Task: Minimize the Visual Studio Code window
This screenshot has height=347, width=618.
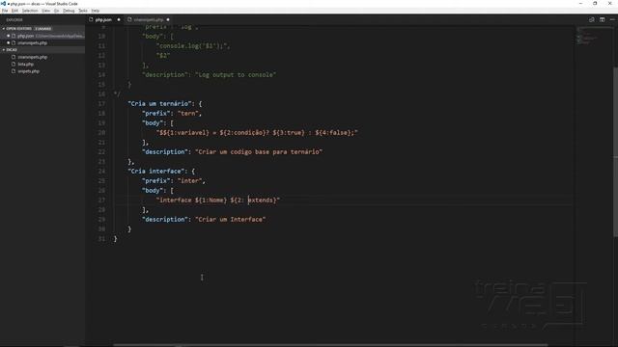Action: (x=580, y=4)
